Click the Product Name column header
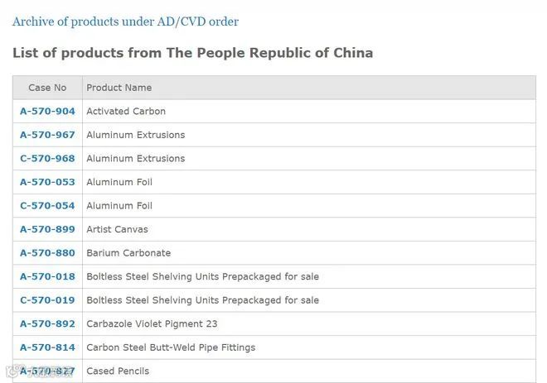547x383 pixels. (x=119, y=88)
